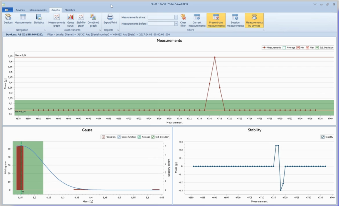Expand the Filters group options

pyautogui.click(x=264, y=30)
